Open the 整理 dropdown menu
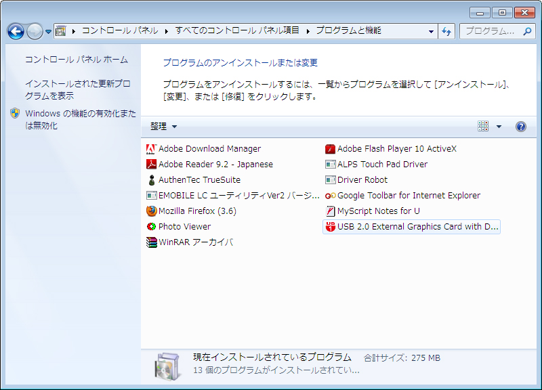The height and width of the screenshot is (390, 542). tap(163, 127)
